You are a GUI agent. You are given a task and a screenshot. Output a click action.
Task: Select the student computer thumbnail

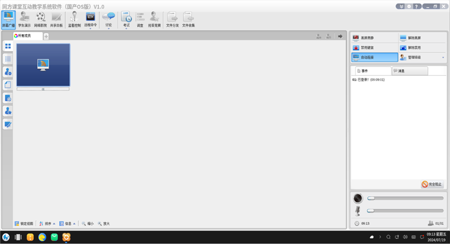click(43, 65)
